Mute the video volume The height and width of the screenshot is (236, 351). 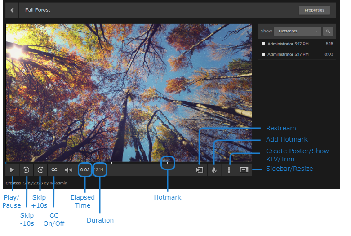(x=68, y=170)
